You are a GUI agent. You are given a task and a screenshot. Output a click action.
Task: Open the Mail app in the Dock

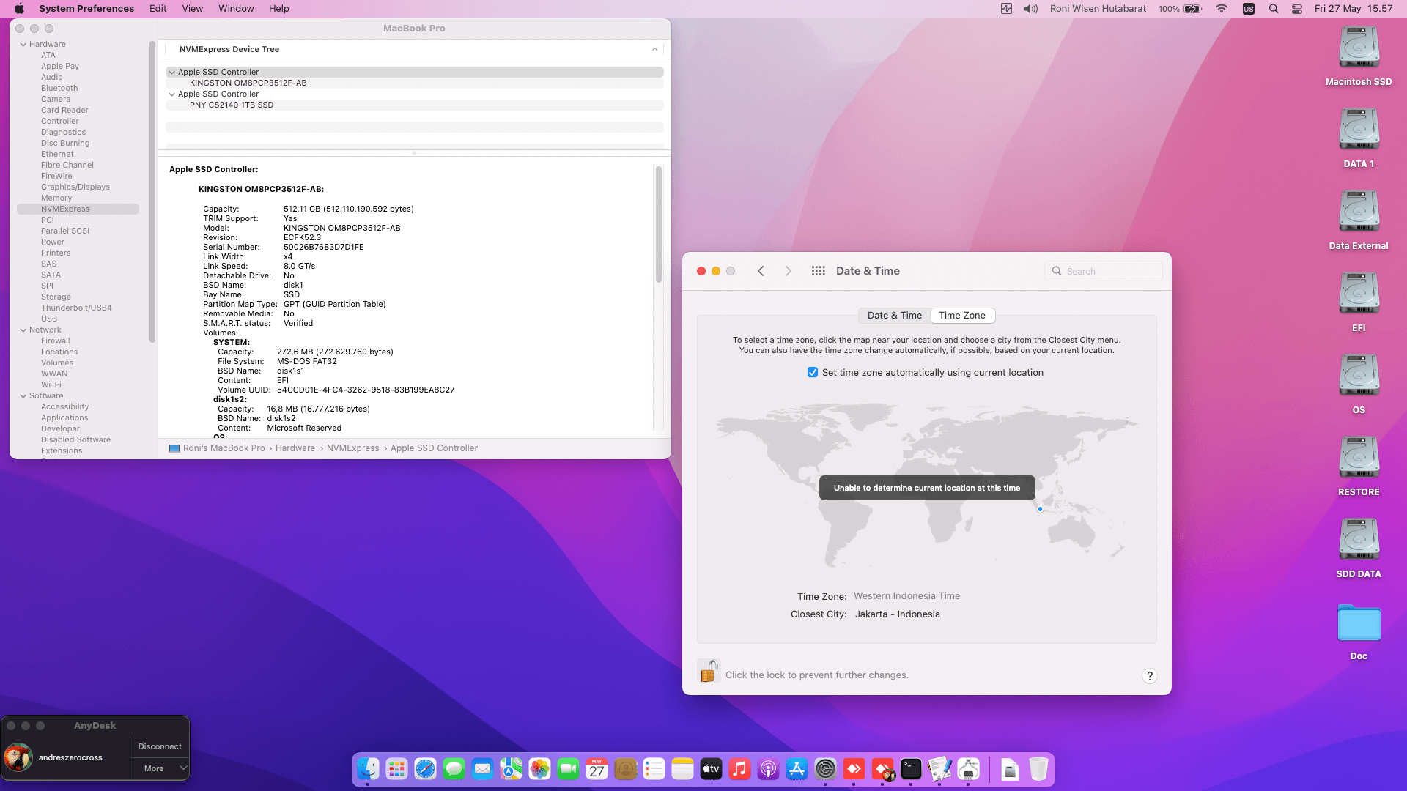coord(482,769)
